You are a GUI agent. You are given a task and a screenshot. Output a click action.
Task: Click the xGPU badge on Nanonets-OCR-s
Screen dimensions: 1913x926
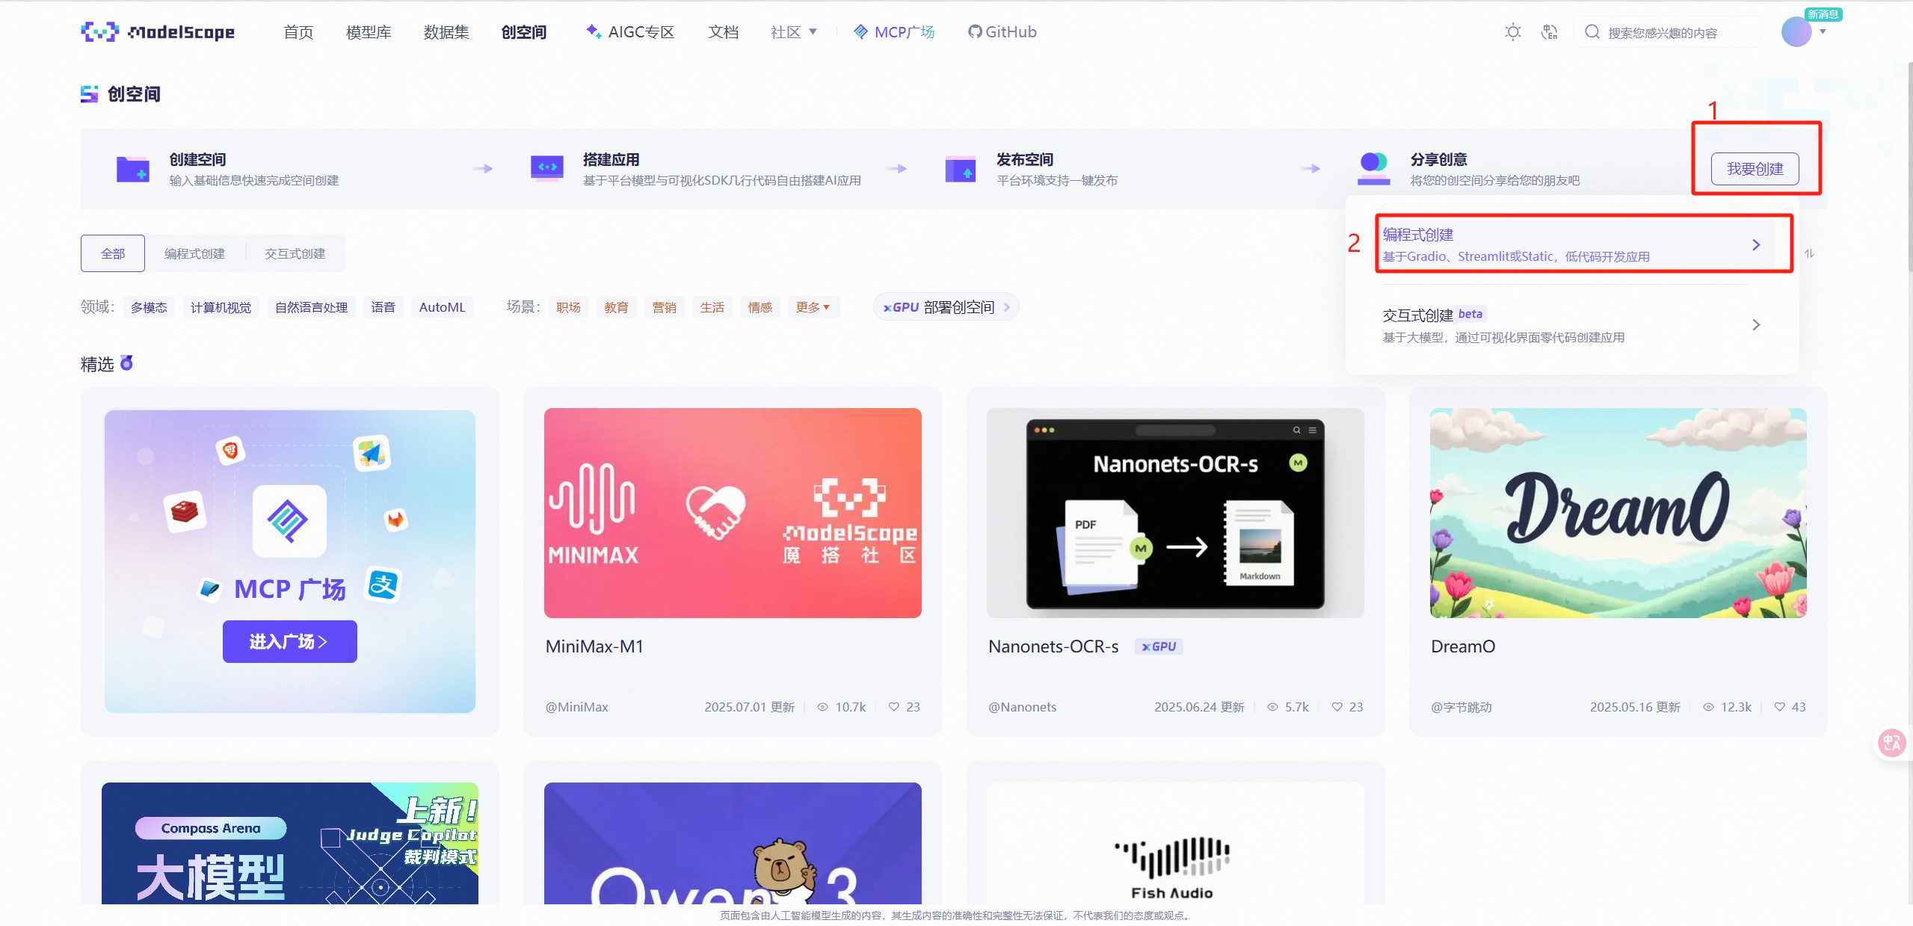click(x=1159, y=646)
